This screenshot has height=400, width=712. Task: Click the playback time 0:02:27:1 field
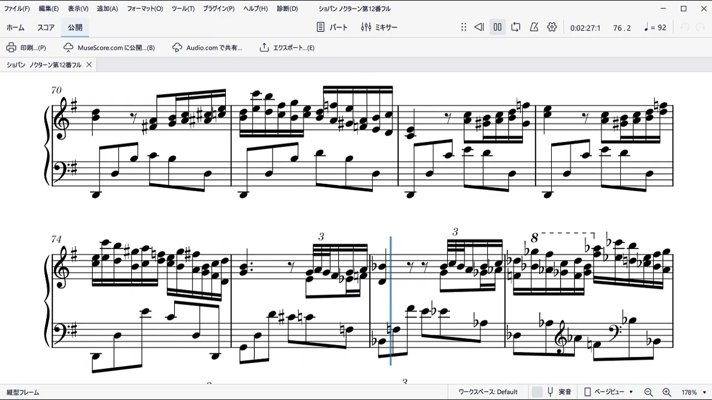585,28
